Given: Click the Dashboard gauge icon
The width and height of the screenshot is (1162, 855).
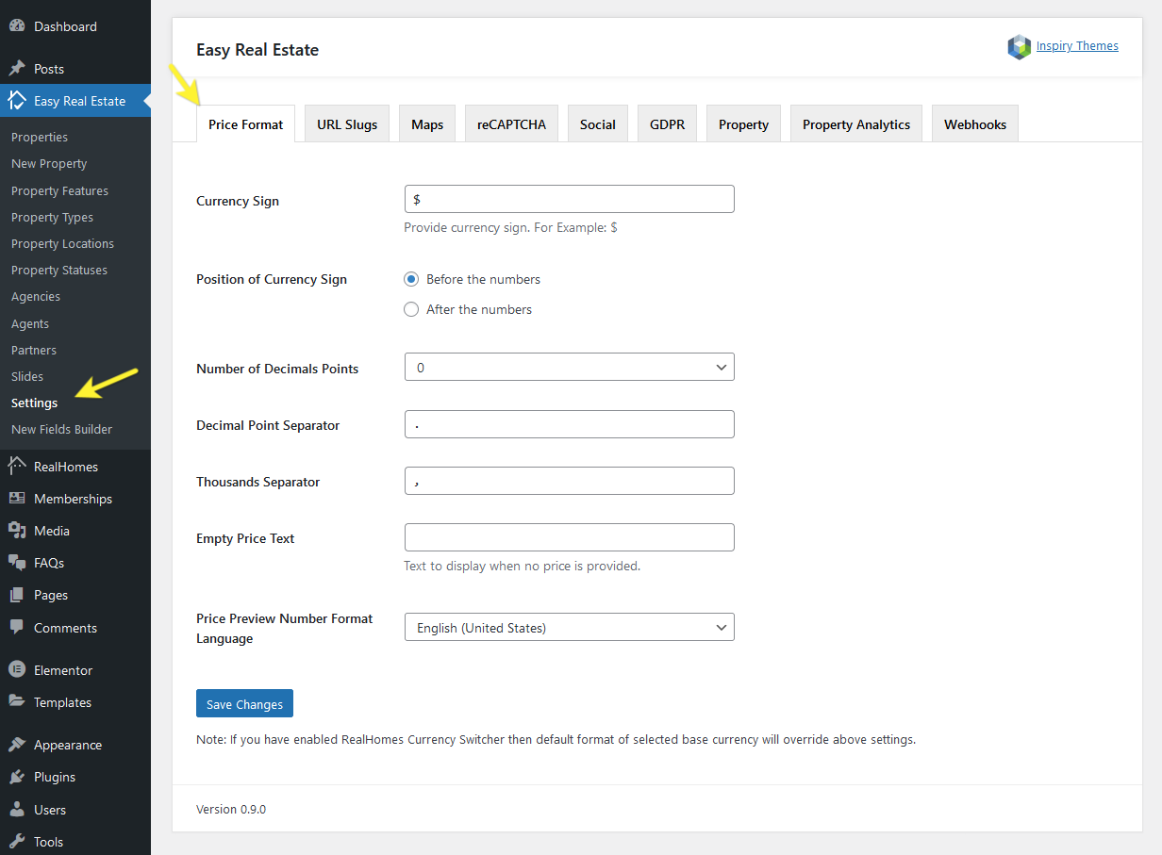Looking at the screenshot, I should tap(17, 26).
